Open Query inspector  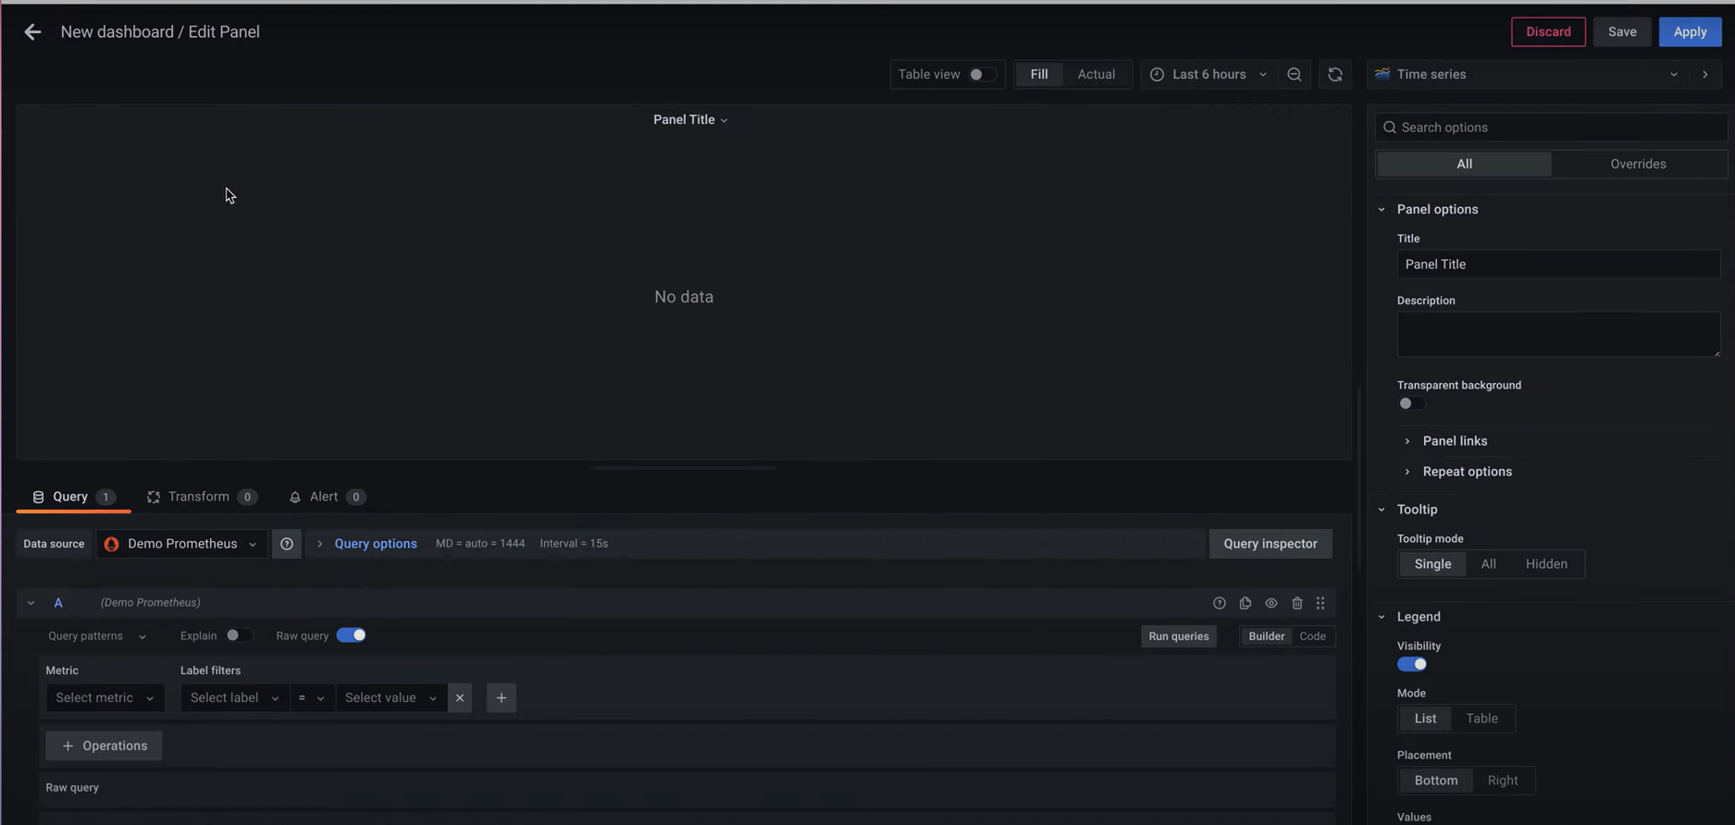tap(1270, 544)
